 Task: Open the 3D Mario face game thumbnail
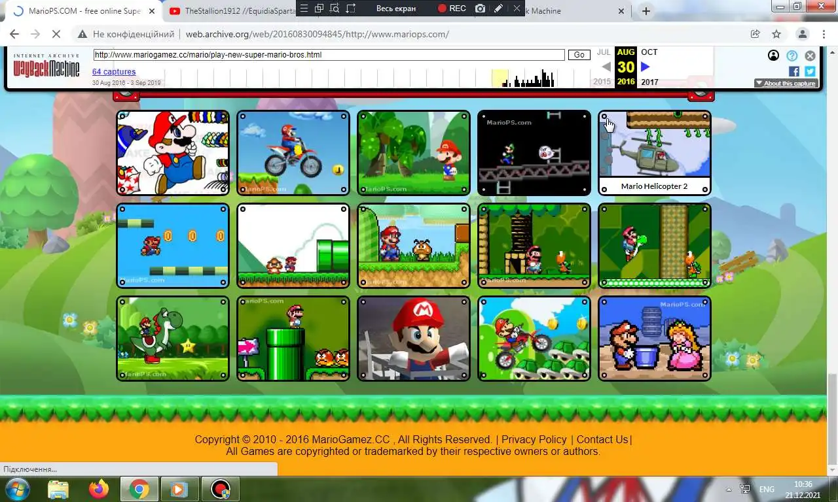414,339
